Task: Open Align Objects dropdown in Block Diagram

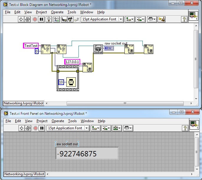Action: [130, 19]
